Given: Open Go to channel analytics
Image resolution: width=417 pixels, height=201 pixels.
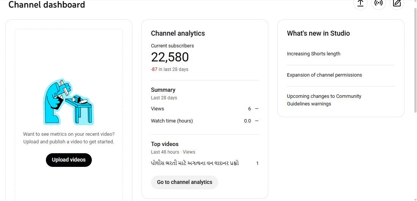Looking at the screenshot, I should click(x=184, y=182).
